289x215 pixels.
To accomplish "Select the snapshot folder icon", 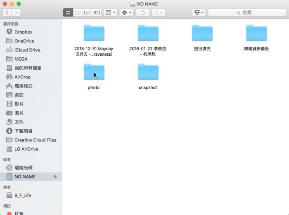I will (148, 72).
